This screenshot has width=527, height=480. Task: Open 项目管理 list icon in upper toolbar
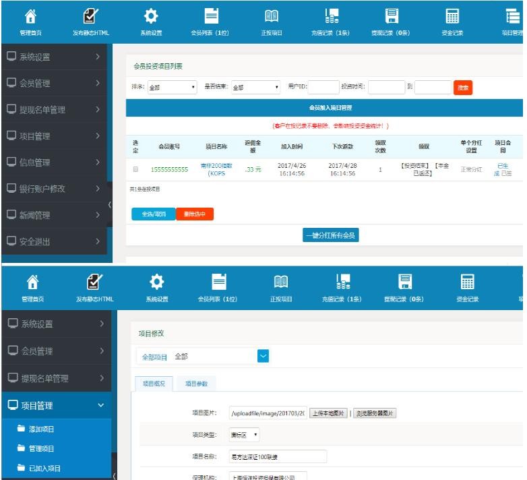(513, 16)
